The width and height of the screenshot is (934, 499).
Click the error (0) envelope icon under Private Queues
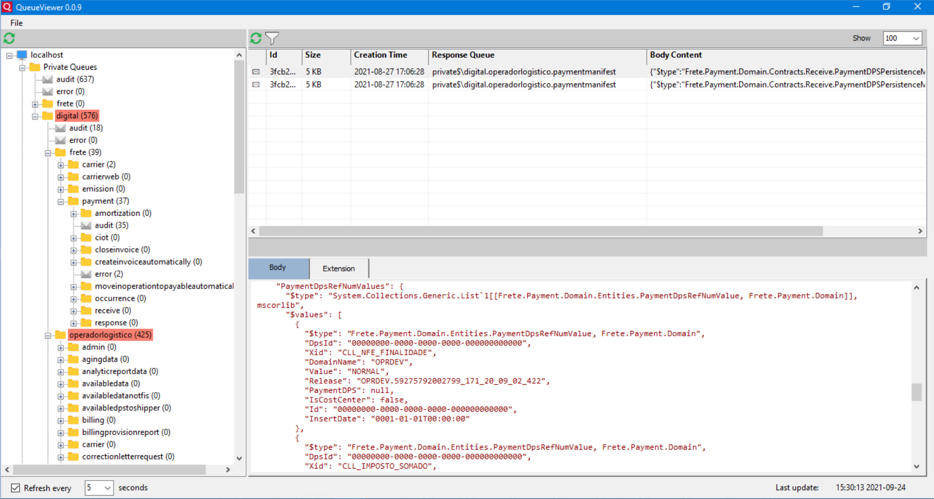tap(48, 91)
